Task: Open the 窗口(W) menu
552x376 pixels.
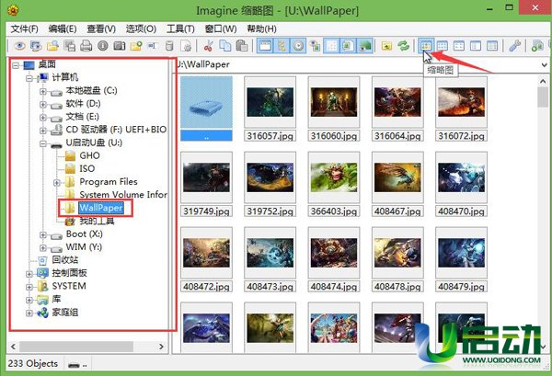Action: click(x=221, y=28)
